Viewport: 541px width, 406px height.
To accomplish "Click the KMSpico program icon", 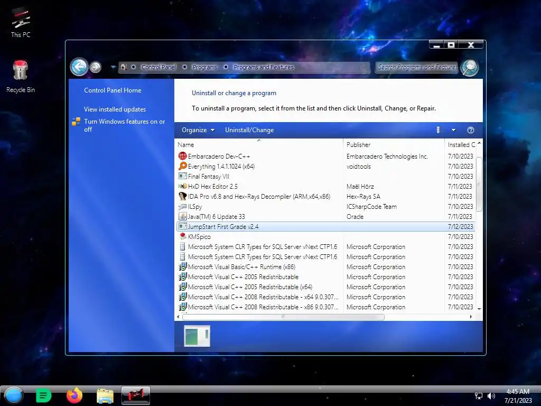I will (x=182, y=236).
